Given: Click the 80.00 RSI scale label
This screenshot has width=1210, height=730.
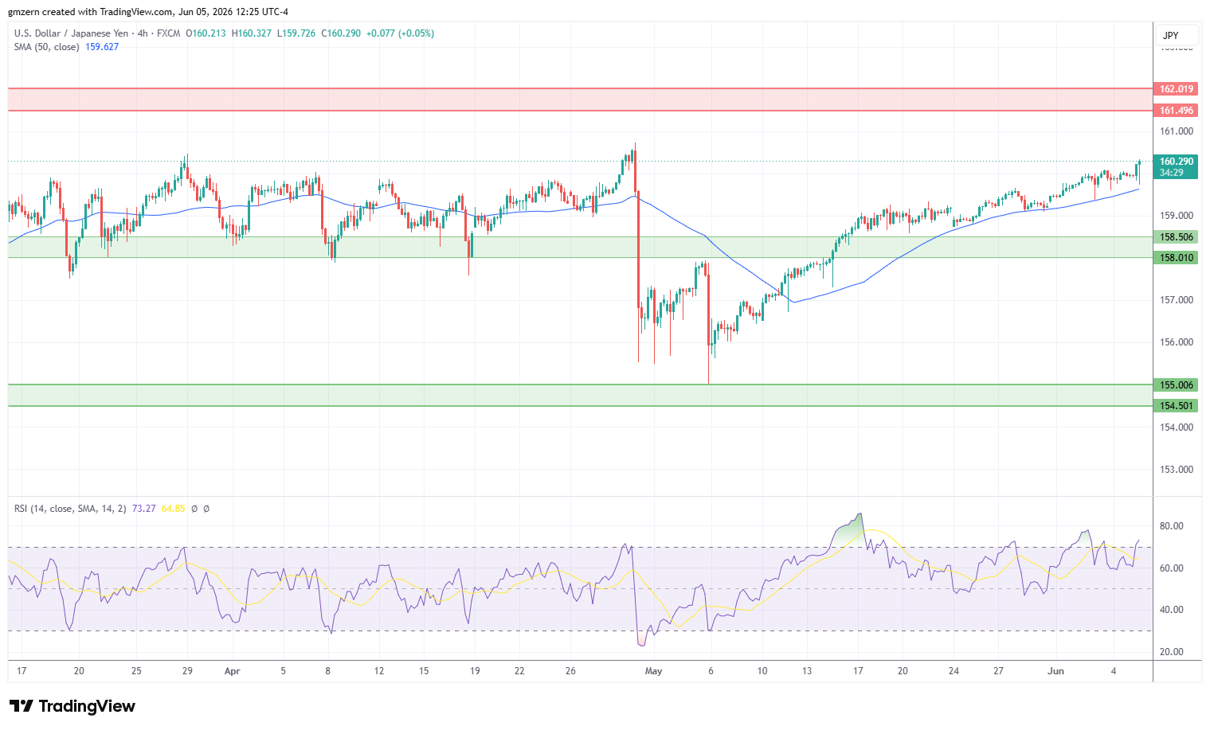Looking at the screenshot, I should 1172,526.
